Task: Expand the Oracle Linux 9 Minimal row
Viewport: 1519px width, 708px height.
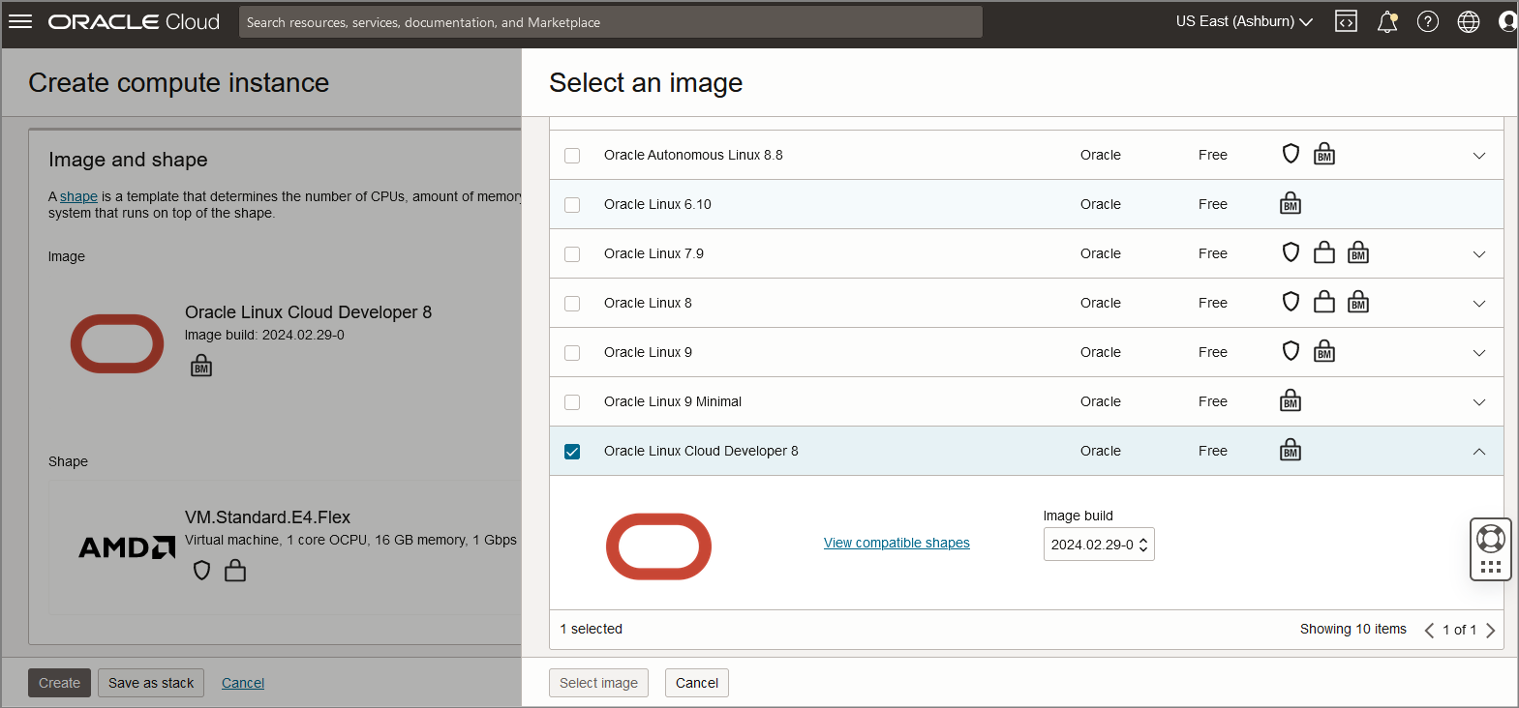Action: [1478, 402]
